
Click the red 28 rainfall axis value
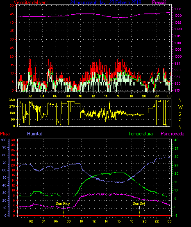pyautogui.click(x=13, y=145)
